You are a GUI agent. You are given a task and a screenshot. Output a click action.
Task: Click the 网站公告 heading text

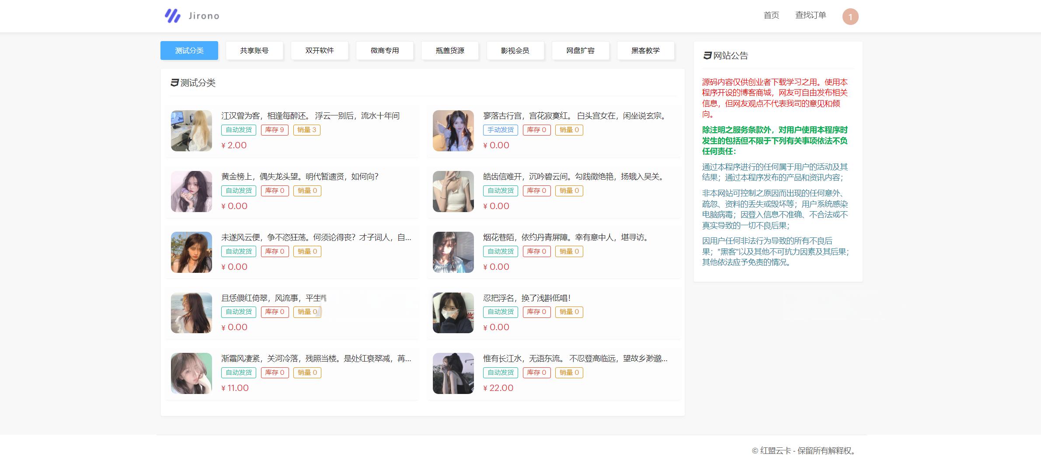pyautogui.click(x=731, y=56)
